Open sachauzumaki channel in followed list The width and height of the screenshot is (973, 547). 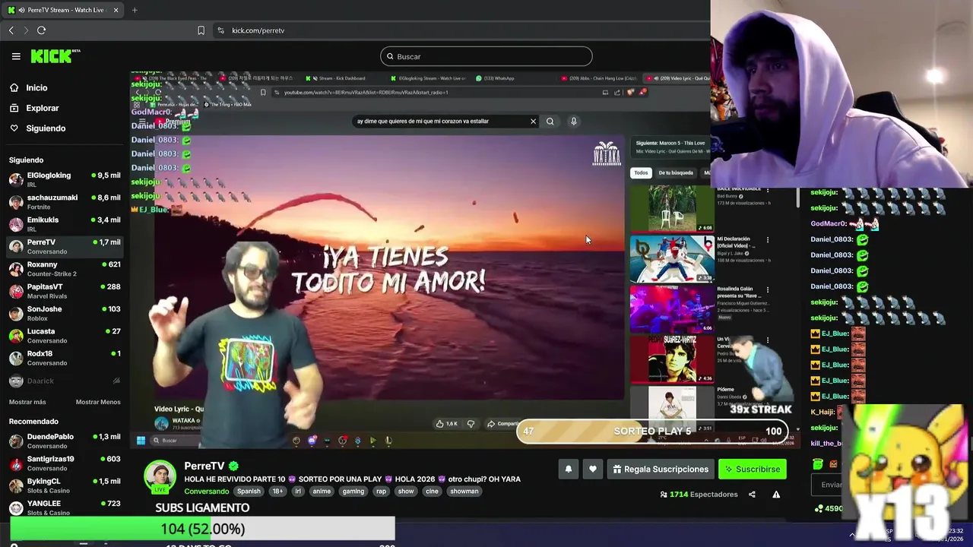pyautogui.click(x=65, y=201)
